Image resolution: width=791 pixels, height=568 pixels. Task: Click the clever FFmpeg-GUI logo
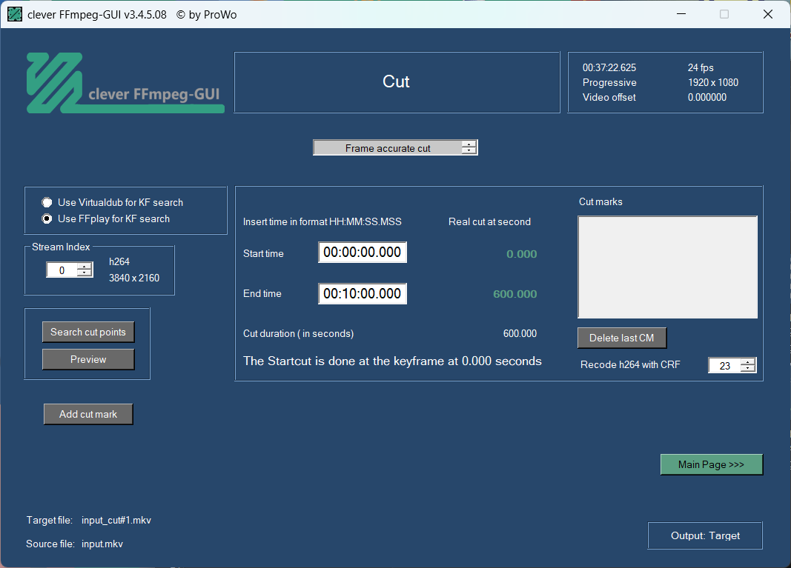[125, 83]
